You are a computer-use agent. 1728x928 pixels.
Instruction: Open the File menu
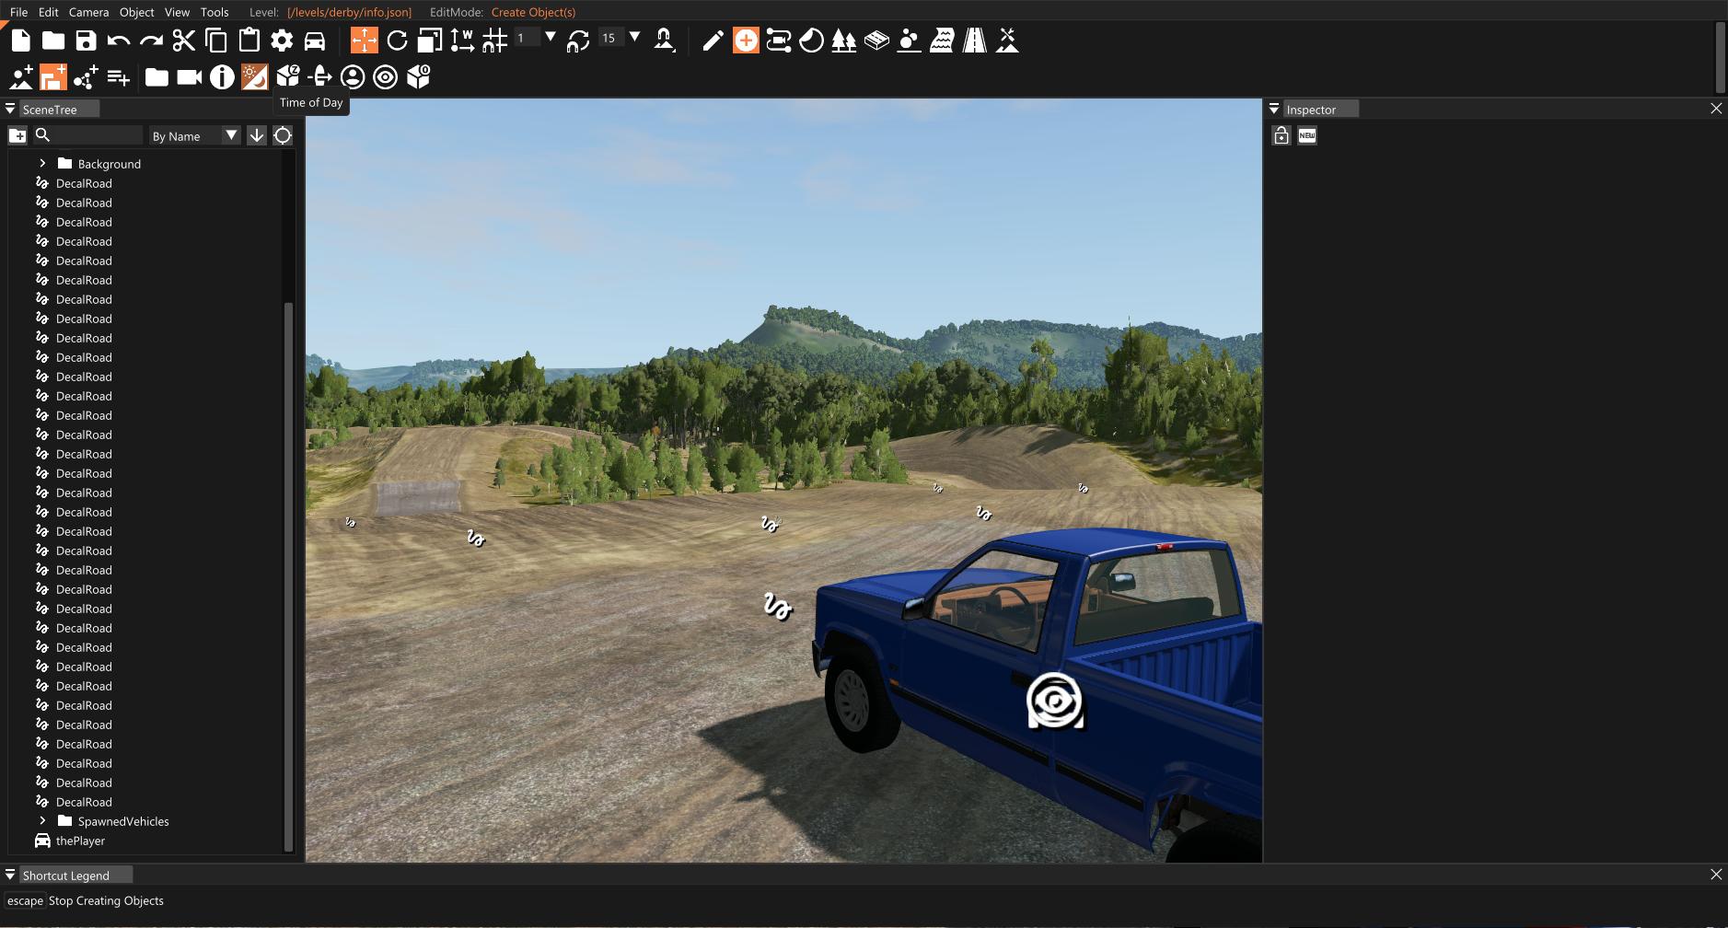point(18,12)
